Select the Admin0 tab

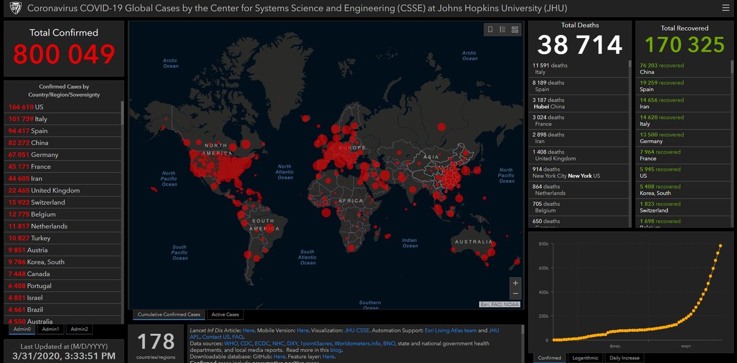pyautogui.click(x=22, y=329)
